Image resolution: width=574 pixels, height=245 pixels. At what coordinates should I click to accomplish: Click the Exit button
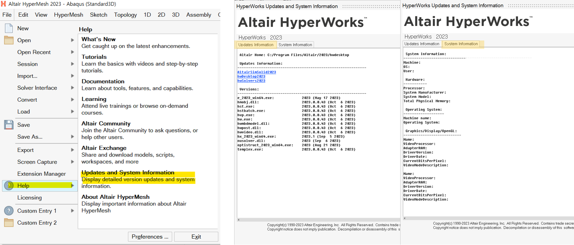click(x=196, y=237)
